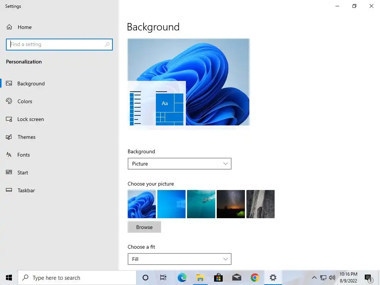Image resolution: width=380 pixels, height=285 pixels.
Task: Minimize the Settings window
Action: (x=337, y=6)
